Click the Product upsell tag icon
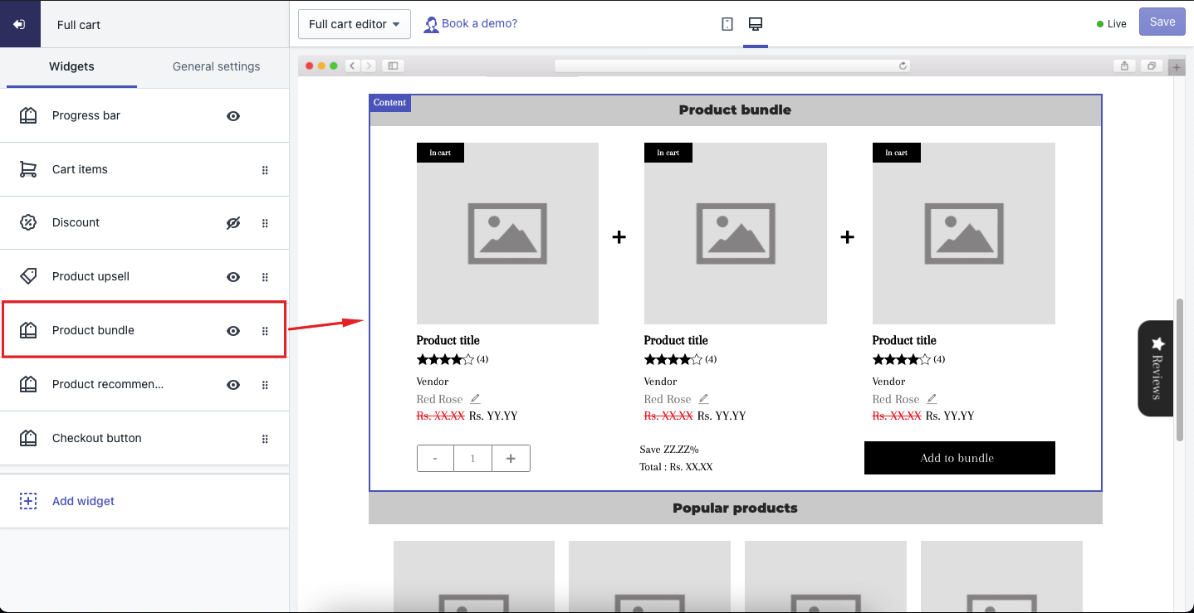This screenshot has height=613, width=1194. pos(28,276)
